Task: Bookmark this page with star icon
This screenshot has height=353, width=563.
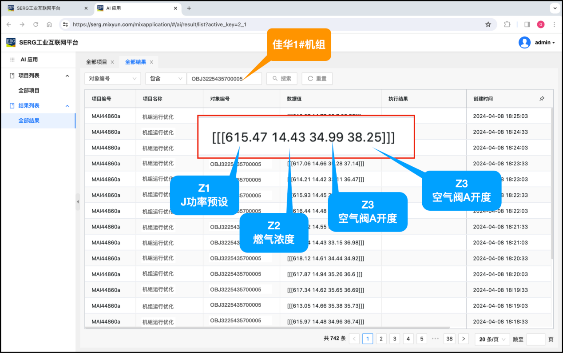Action: click(488, 24)
